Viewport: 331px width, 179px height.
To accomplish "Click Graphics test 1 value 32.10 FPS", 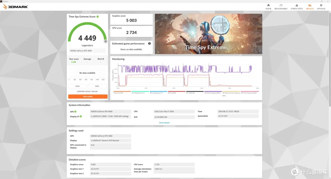I will click(110, 169).
